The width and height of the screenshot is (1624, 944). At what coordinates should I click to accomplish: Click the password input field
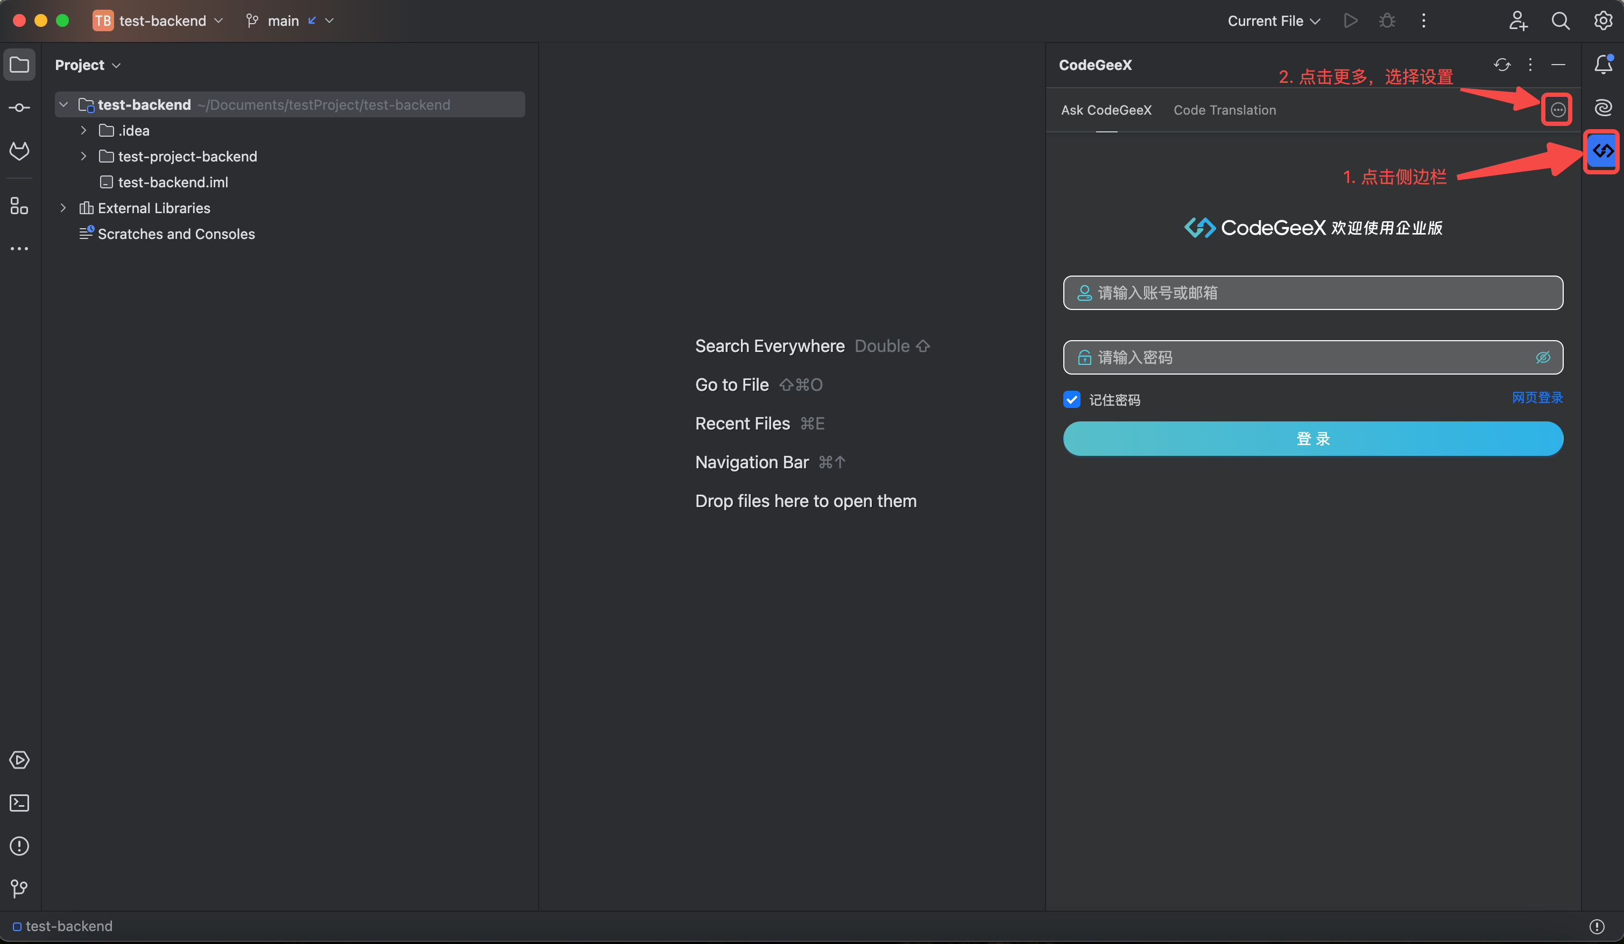pos(1313,357)
